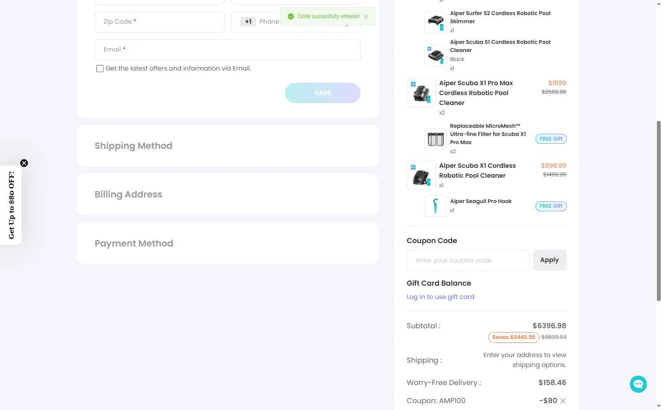Check 'Get the latest offers' email checkbox
Image resolution: width=662 pixels, height=410 pixels.
pos(100,68)
